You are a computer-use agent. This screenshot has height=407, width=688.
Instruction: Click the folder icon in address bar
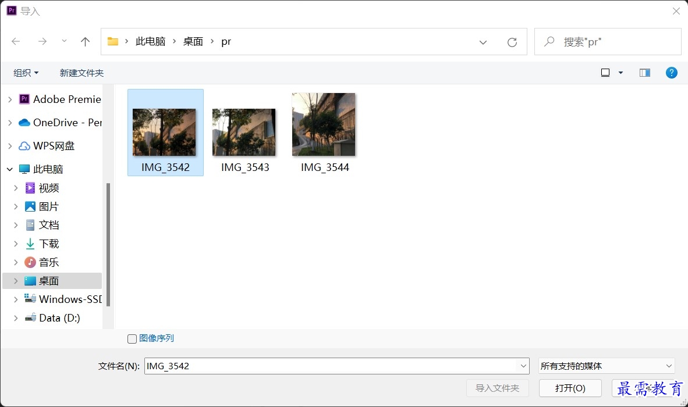click(113, 42)
